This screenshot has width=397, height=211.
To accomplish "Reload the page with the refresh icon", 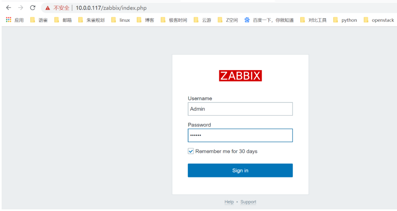I will 33,8.
